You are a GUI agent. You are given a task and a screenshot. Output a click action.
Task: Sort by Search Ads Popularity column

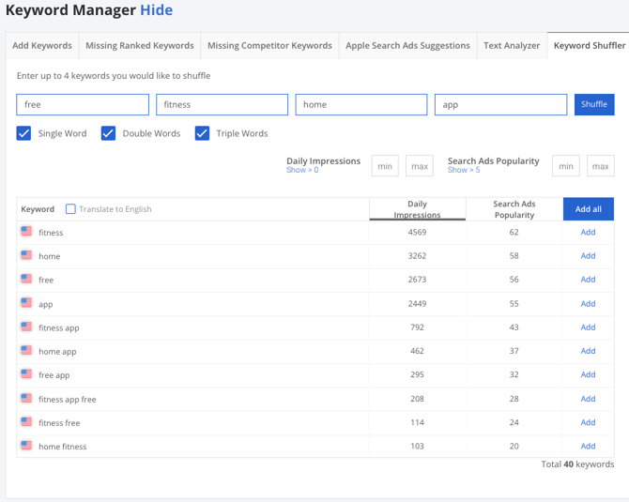pyautogui.click(x=514, y=209)
